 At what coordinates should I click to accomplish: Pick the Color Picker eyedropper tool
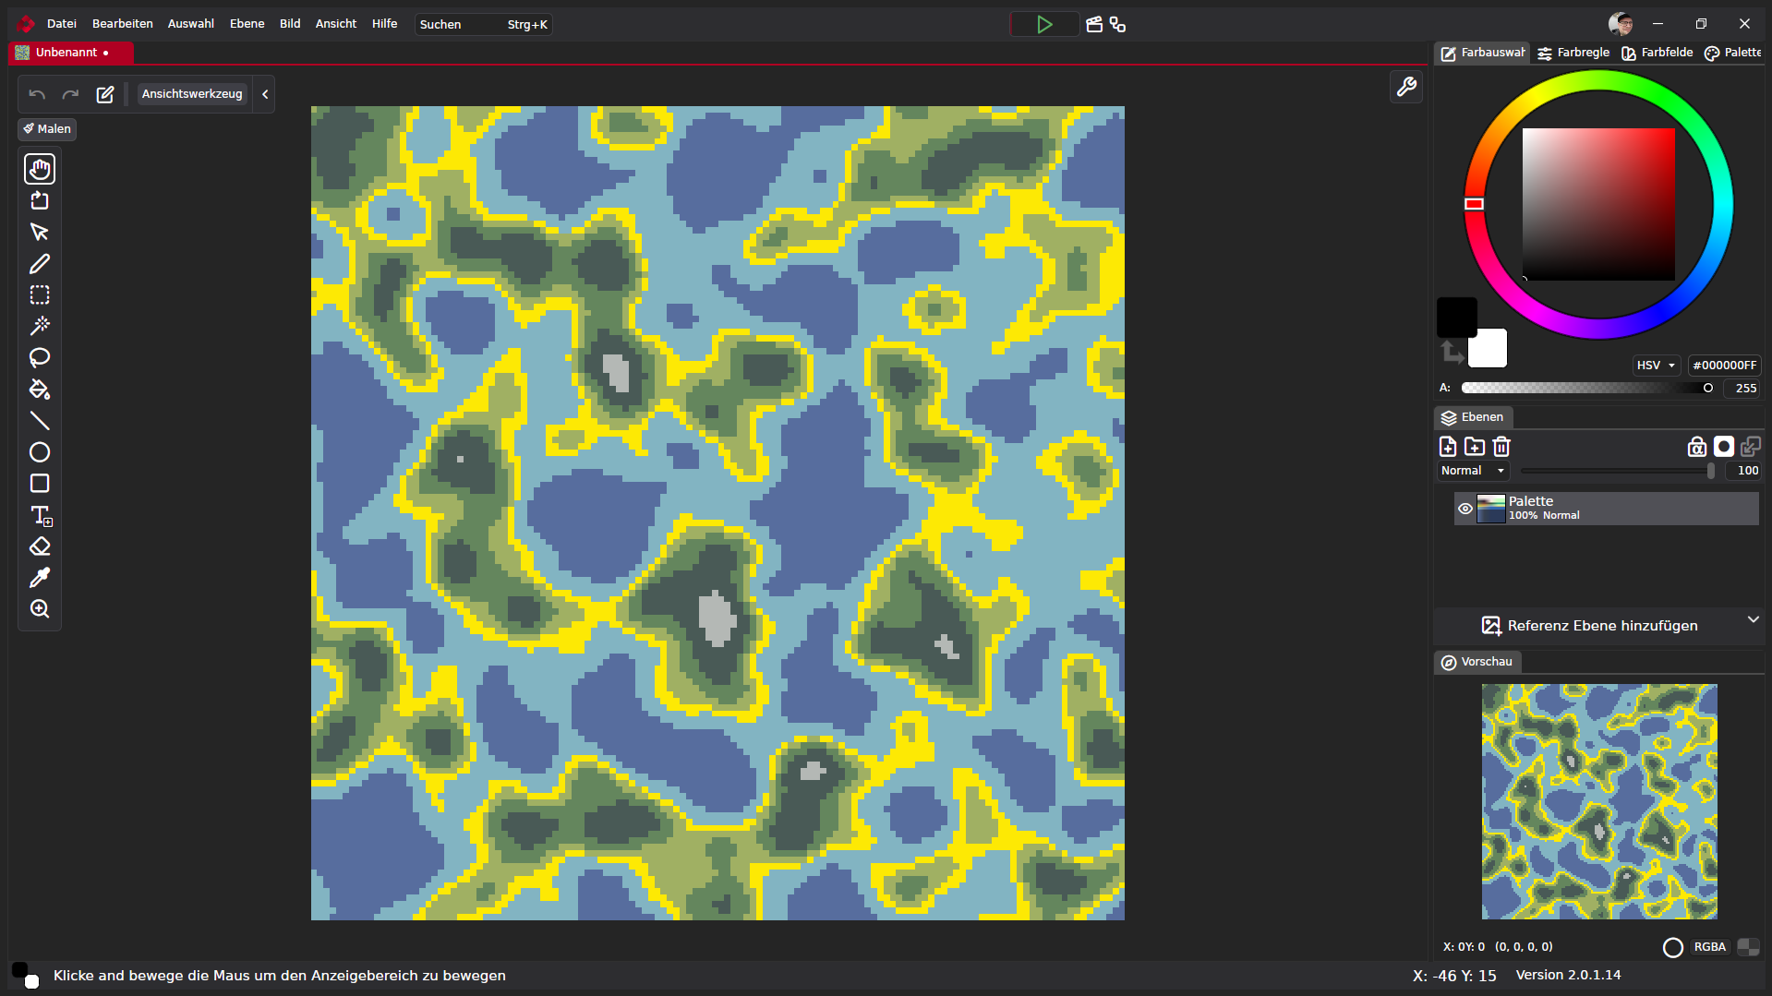click(39, 578)
